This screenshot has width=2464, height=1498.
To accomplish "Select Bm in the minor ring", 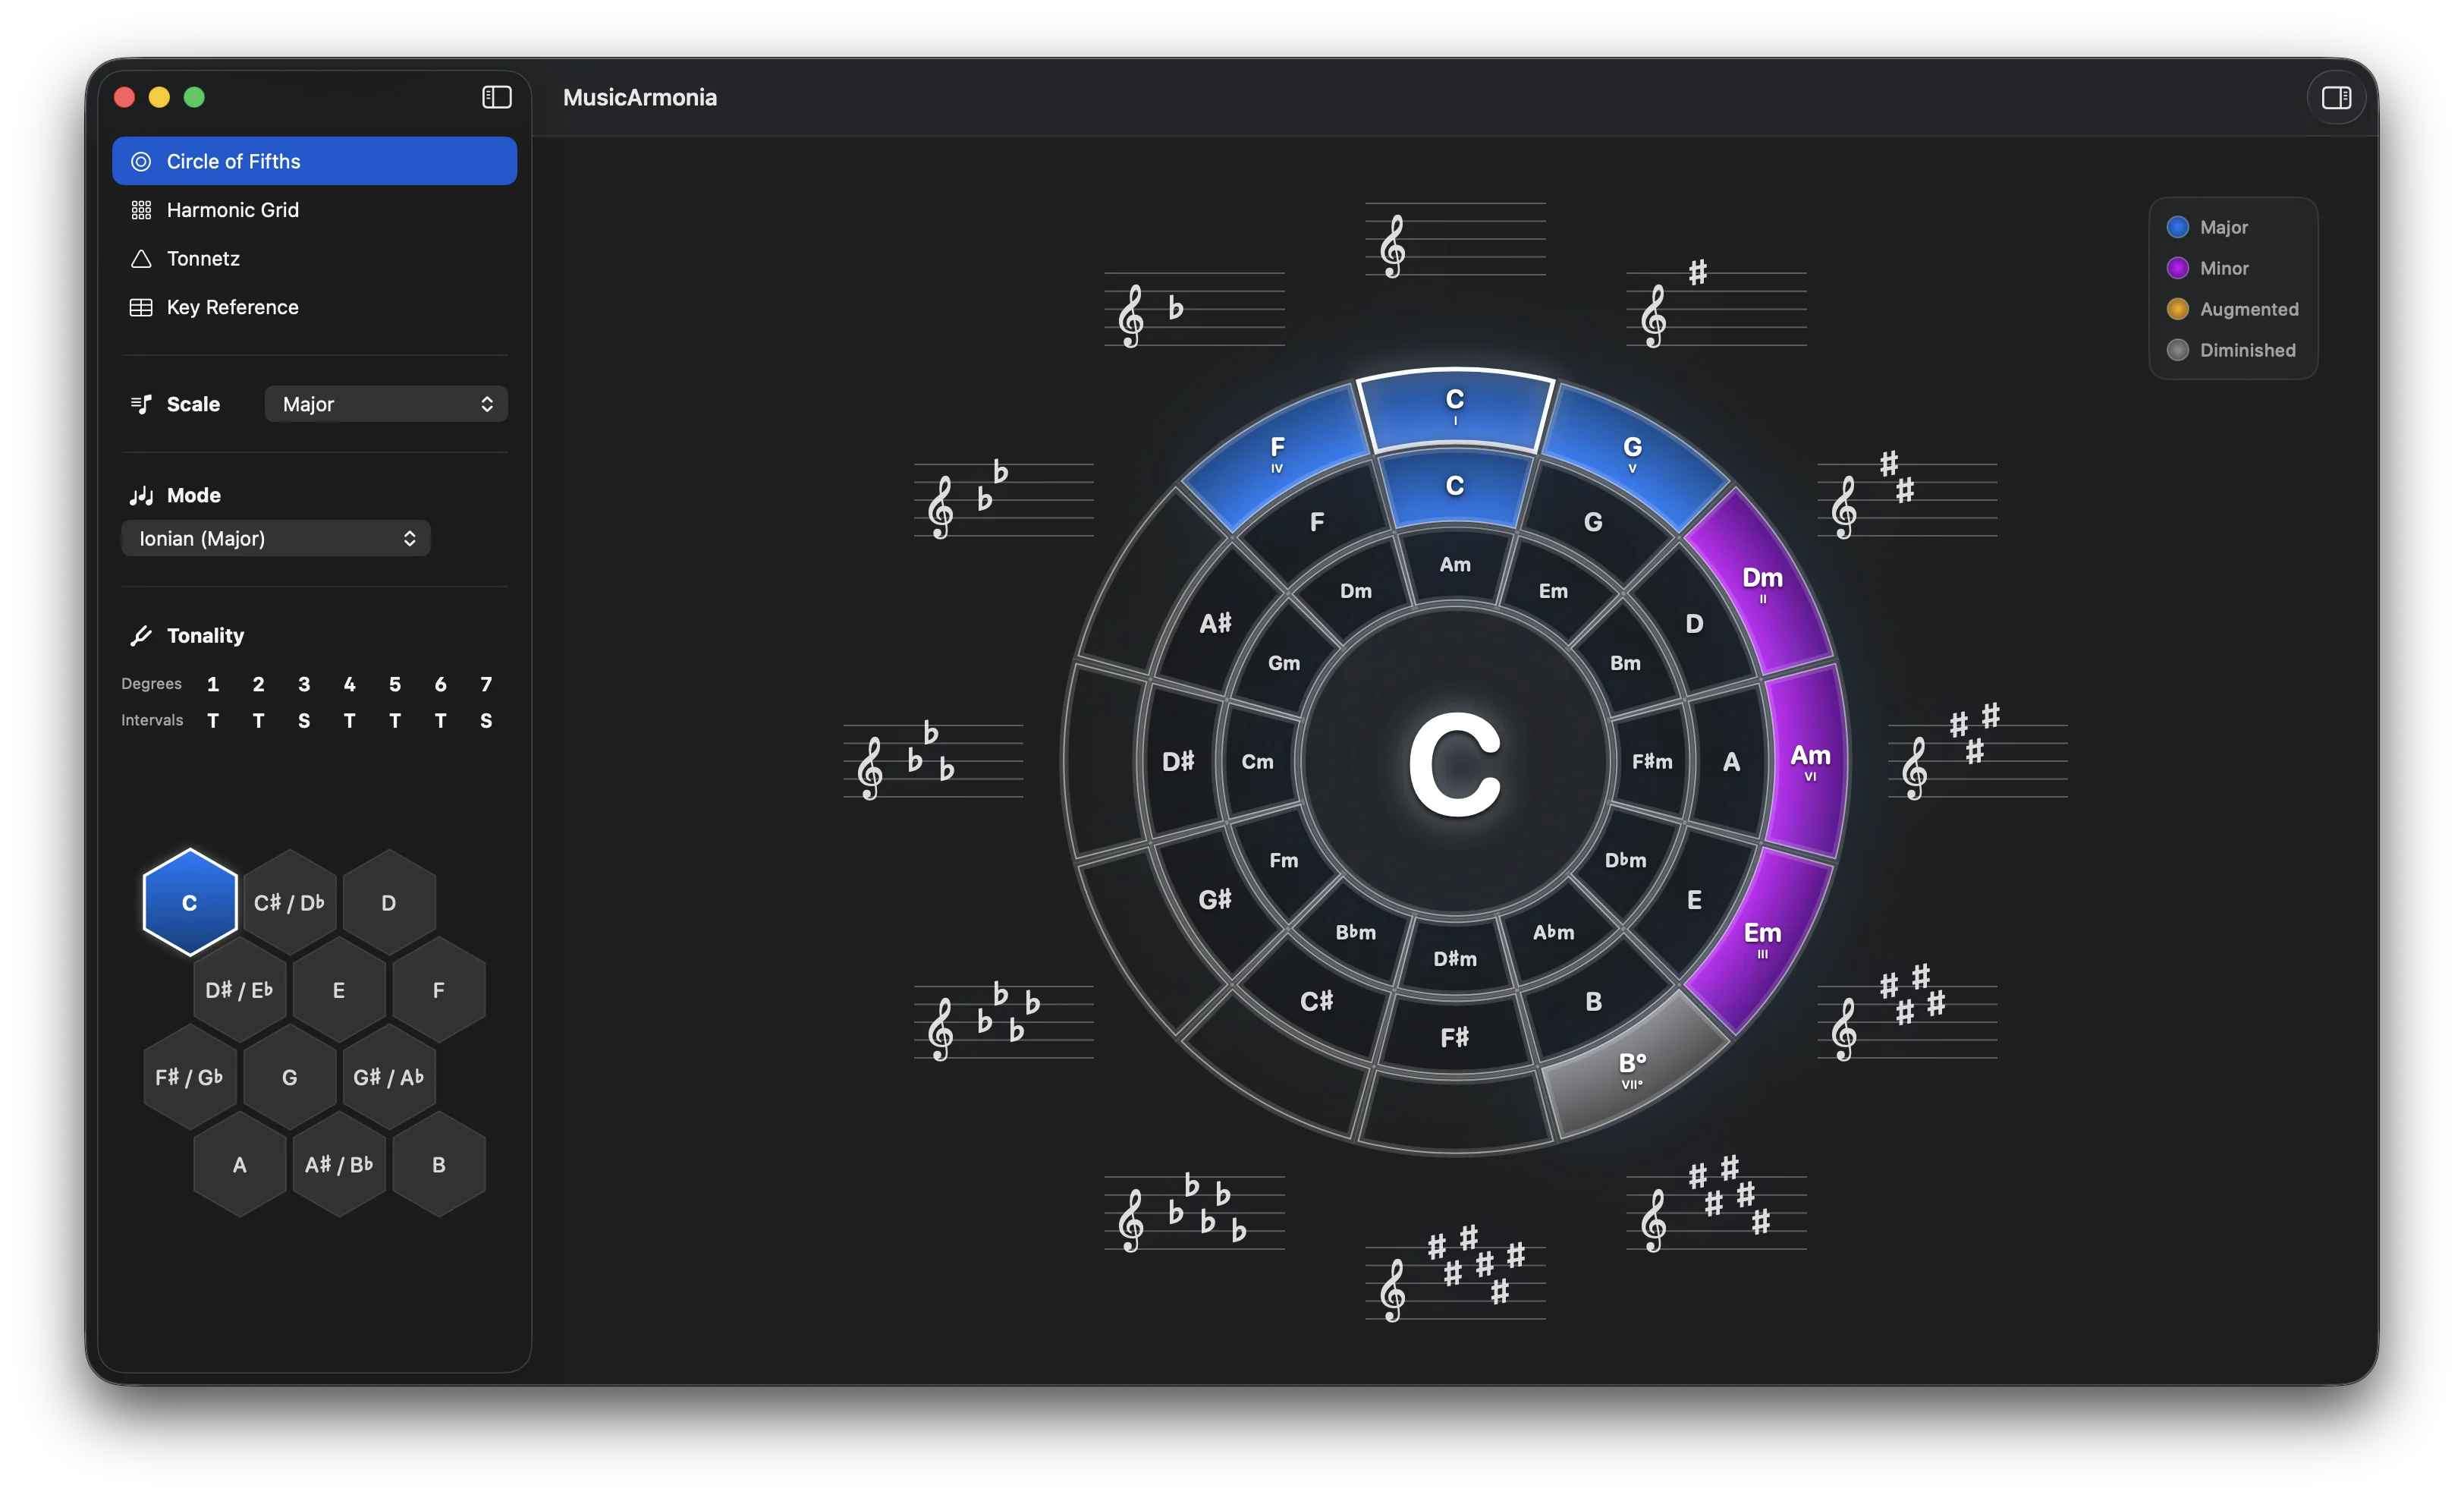I will click(x=1625, y=663).
